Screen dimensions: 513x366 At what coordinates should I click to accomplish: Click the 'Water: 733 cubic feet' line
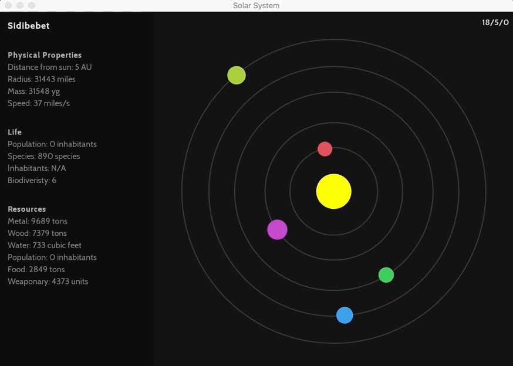[x=45, y=245]
